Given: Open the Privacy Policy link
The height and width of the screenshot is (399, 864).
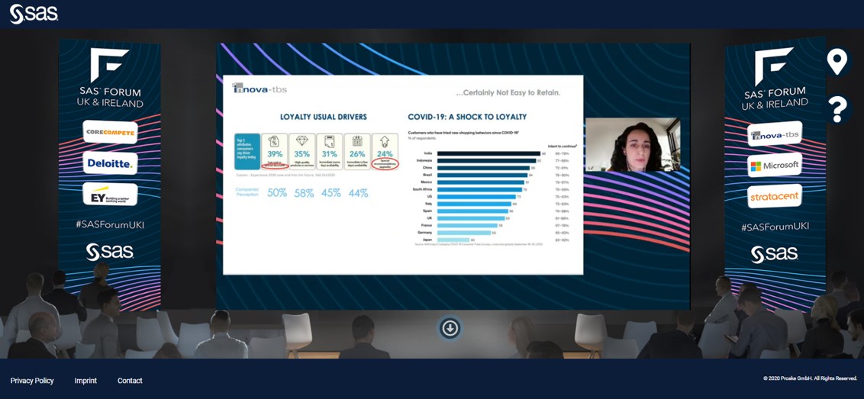Looking at the screenshot, I should (32, 381).
